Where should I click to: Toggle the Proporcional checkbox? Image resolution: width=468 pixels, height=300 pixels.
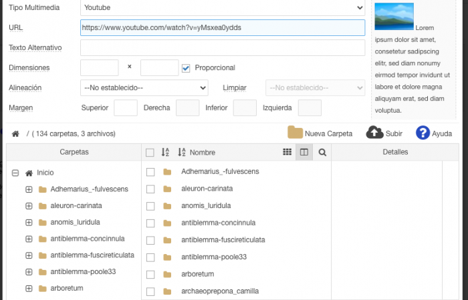(x=186, y=67)
